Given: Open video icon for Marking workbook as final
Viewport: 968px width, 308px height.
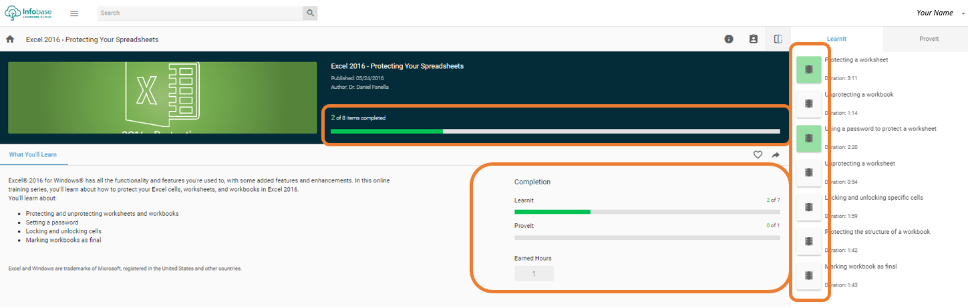Looking at the screenshot, I should coord(809,275).
